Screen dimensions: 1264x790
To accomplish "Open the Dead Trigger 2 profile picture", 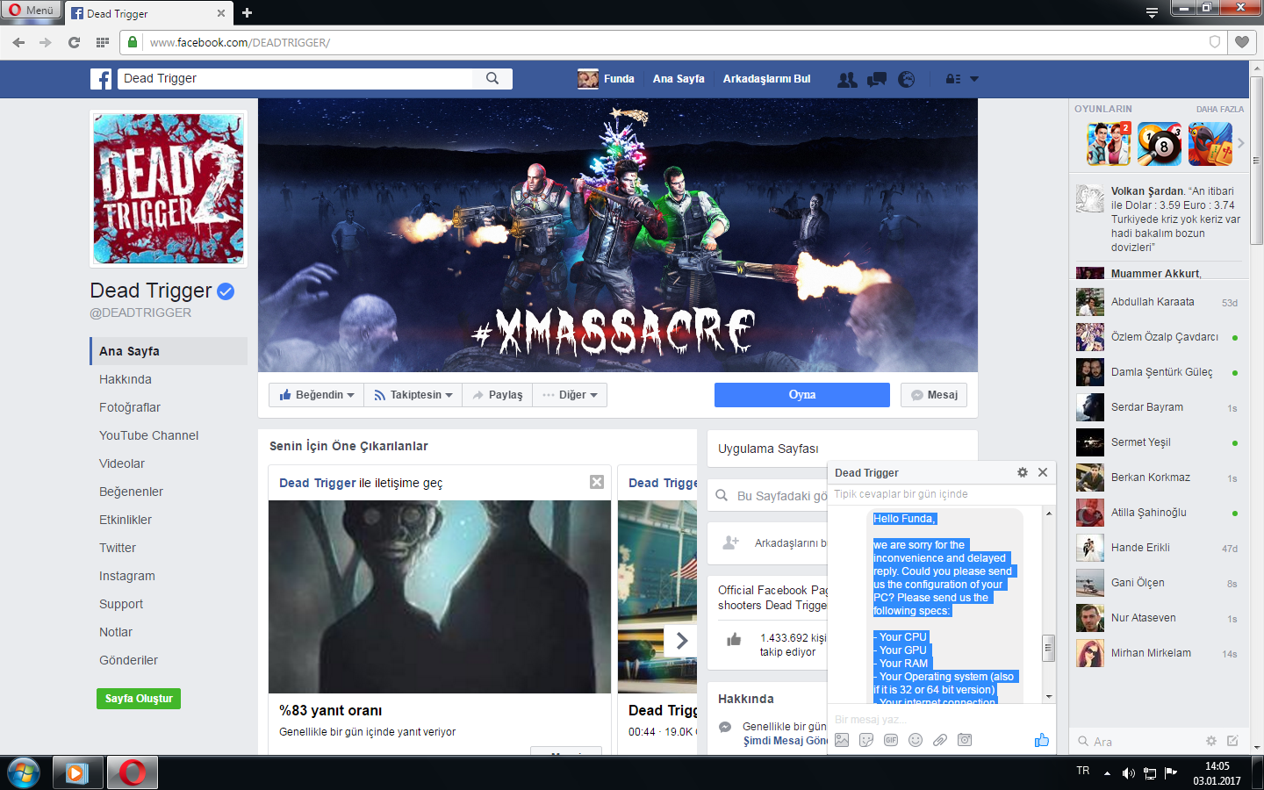I will 169,189.
